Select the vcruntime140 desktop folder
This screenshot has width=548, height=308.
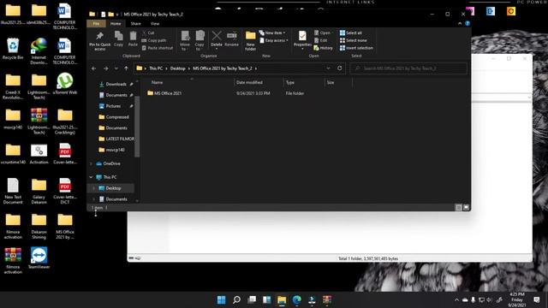[x=13, y=154]
